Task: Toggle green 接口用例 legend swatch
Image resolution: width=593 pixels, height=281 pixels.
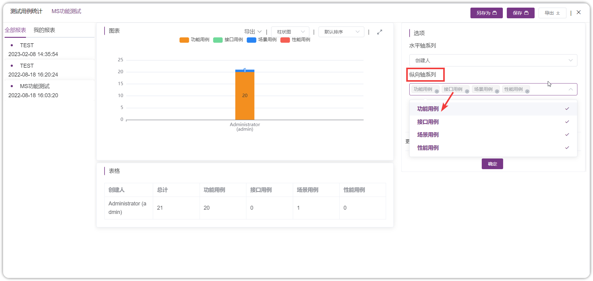Action: click(218, 40)
